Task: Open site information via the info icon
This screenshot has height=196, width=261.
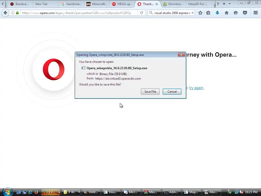Action: tap(13, 13)
